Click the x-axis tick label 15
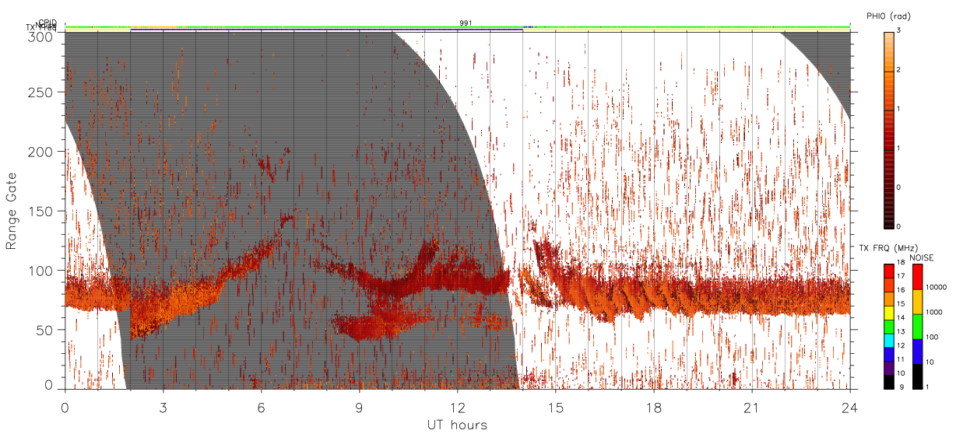The image size is (956, 441). tap(556, 408)
